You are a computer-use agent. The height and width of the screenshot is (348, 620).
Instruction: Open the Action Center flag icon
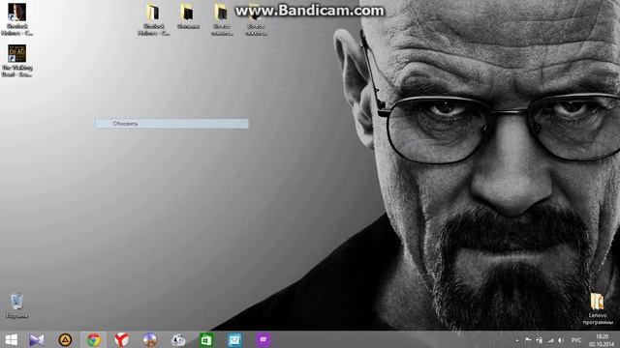point(528,340)
